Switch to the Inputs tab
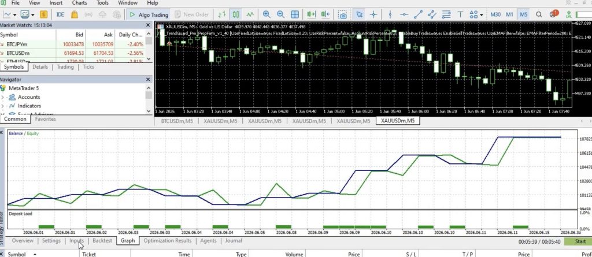The image size is (592, 257). 77,240
